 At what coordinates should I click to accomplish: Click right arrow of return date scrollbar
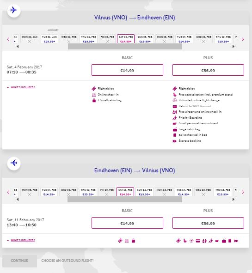[234, 200]
